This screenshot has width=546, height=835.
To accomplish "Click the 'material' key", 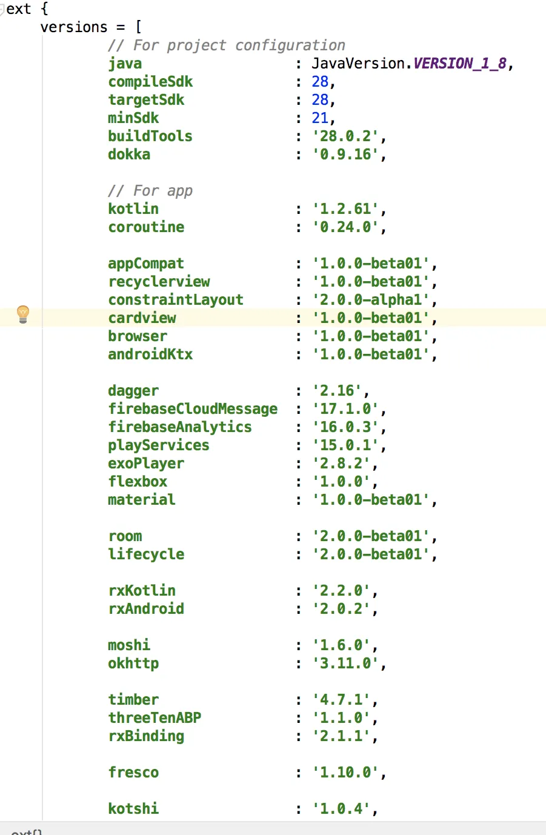I will point(142,500).
